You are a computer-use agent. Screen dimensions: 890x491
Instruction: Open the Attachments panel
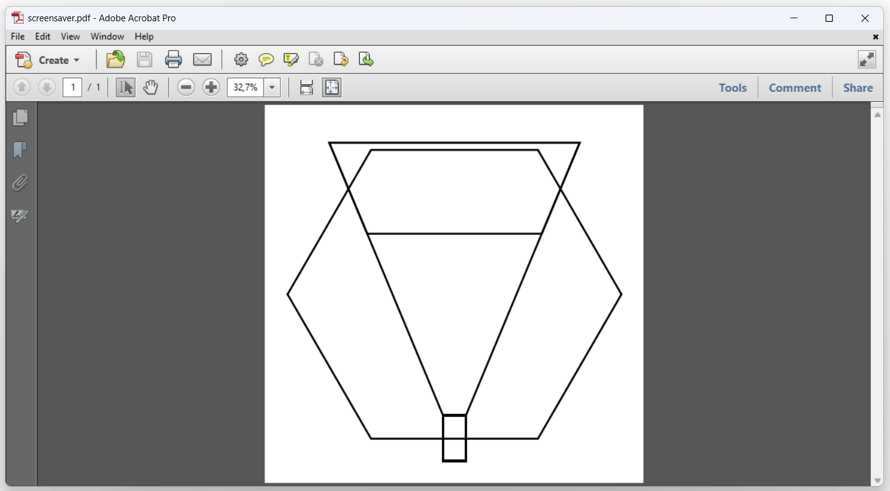(x=20, y=183)
